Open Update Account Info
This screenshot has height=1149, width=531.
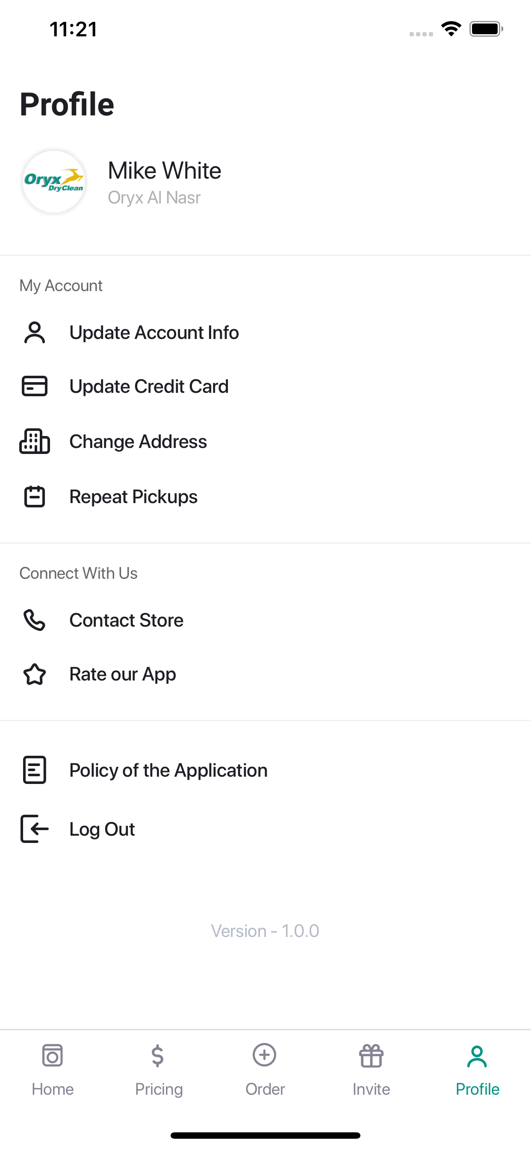265,333
